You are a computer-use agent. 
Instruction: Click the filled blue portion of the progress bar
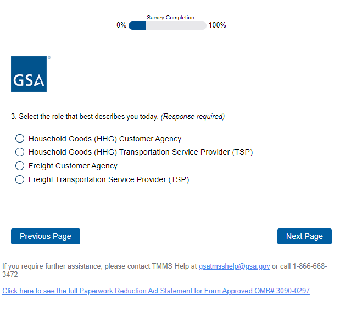pyautogui.click(x=137, y=25)
